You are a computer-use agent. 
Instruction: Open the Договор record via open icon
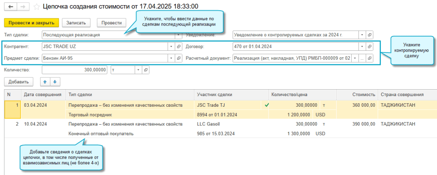point(370,47)
